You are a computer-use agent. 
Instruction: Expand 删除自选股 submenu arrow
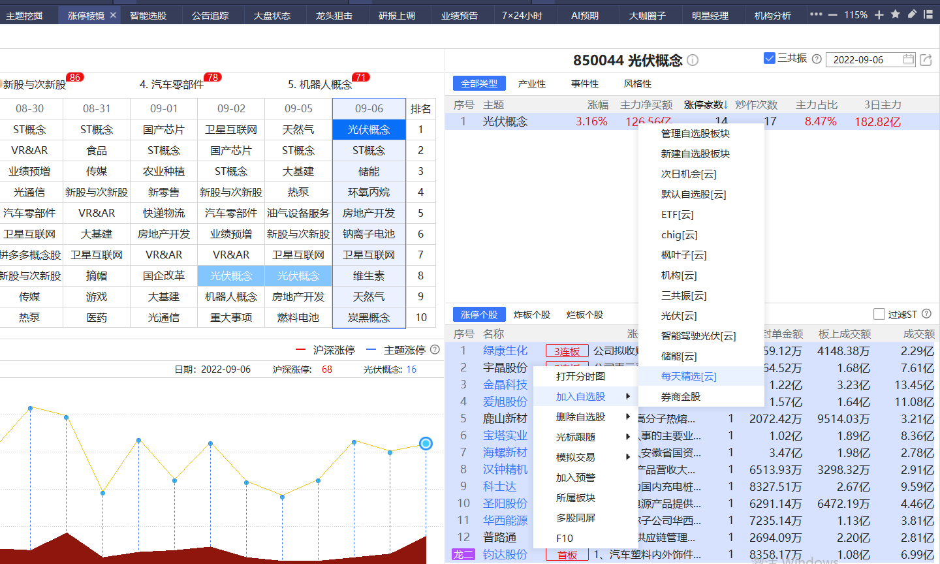pyautogui.click(x=628, y=416)
